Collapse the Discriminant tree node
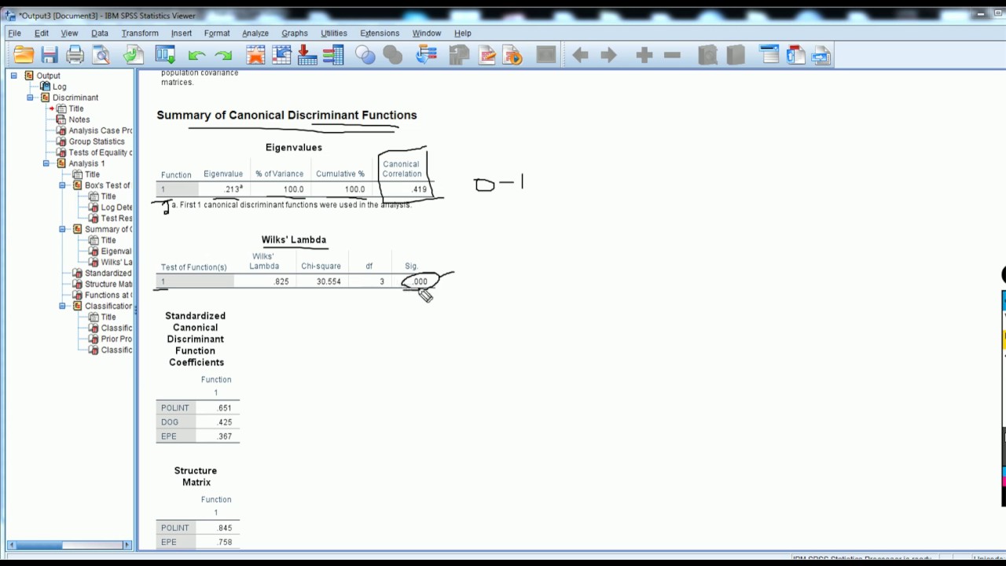The height and width of the screenshot is (566, 1006). (x=30, y=97)
